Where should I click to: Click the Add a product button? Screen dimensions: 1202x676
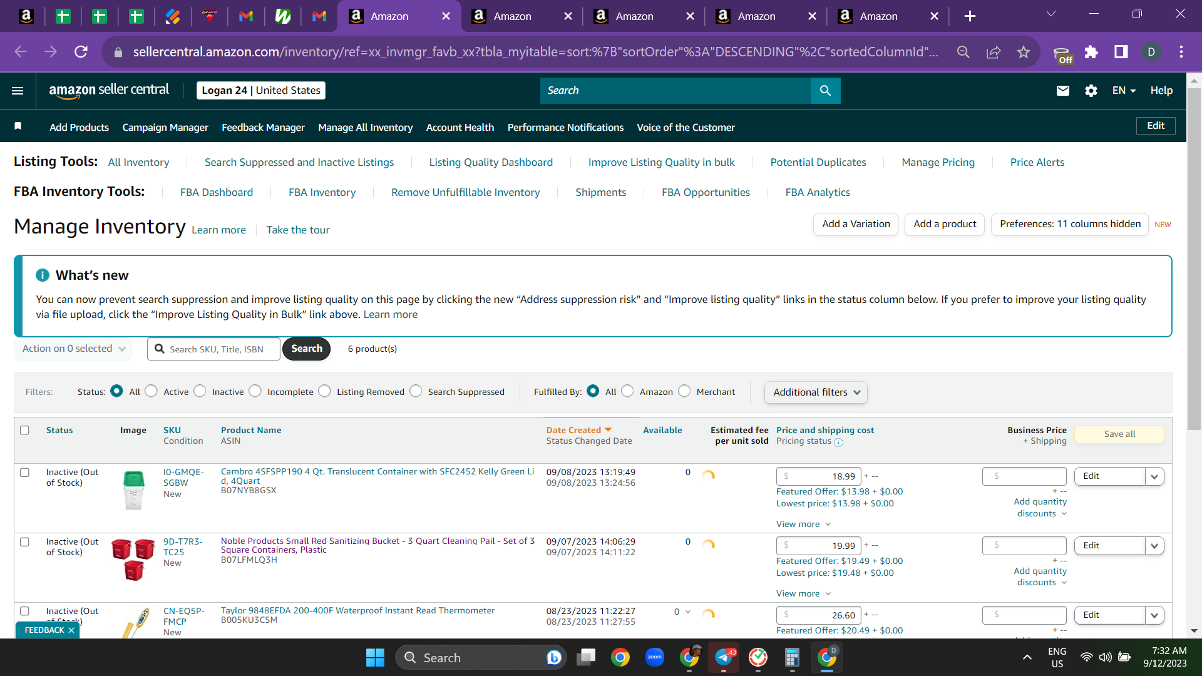point(945,224)
